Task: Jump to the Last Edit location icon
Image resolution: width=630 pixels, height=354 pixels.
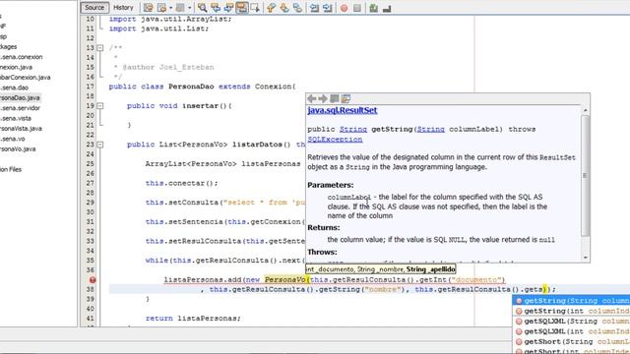Action: pyautogui.click(x=149, y=8)
